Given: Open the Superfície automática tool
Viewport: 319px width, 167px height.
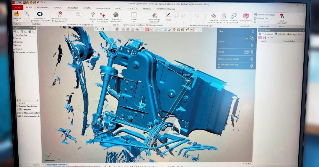Looking at the screenshot, I should pos(213,16).
